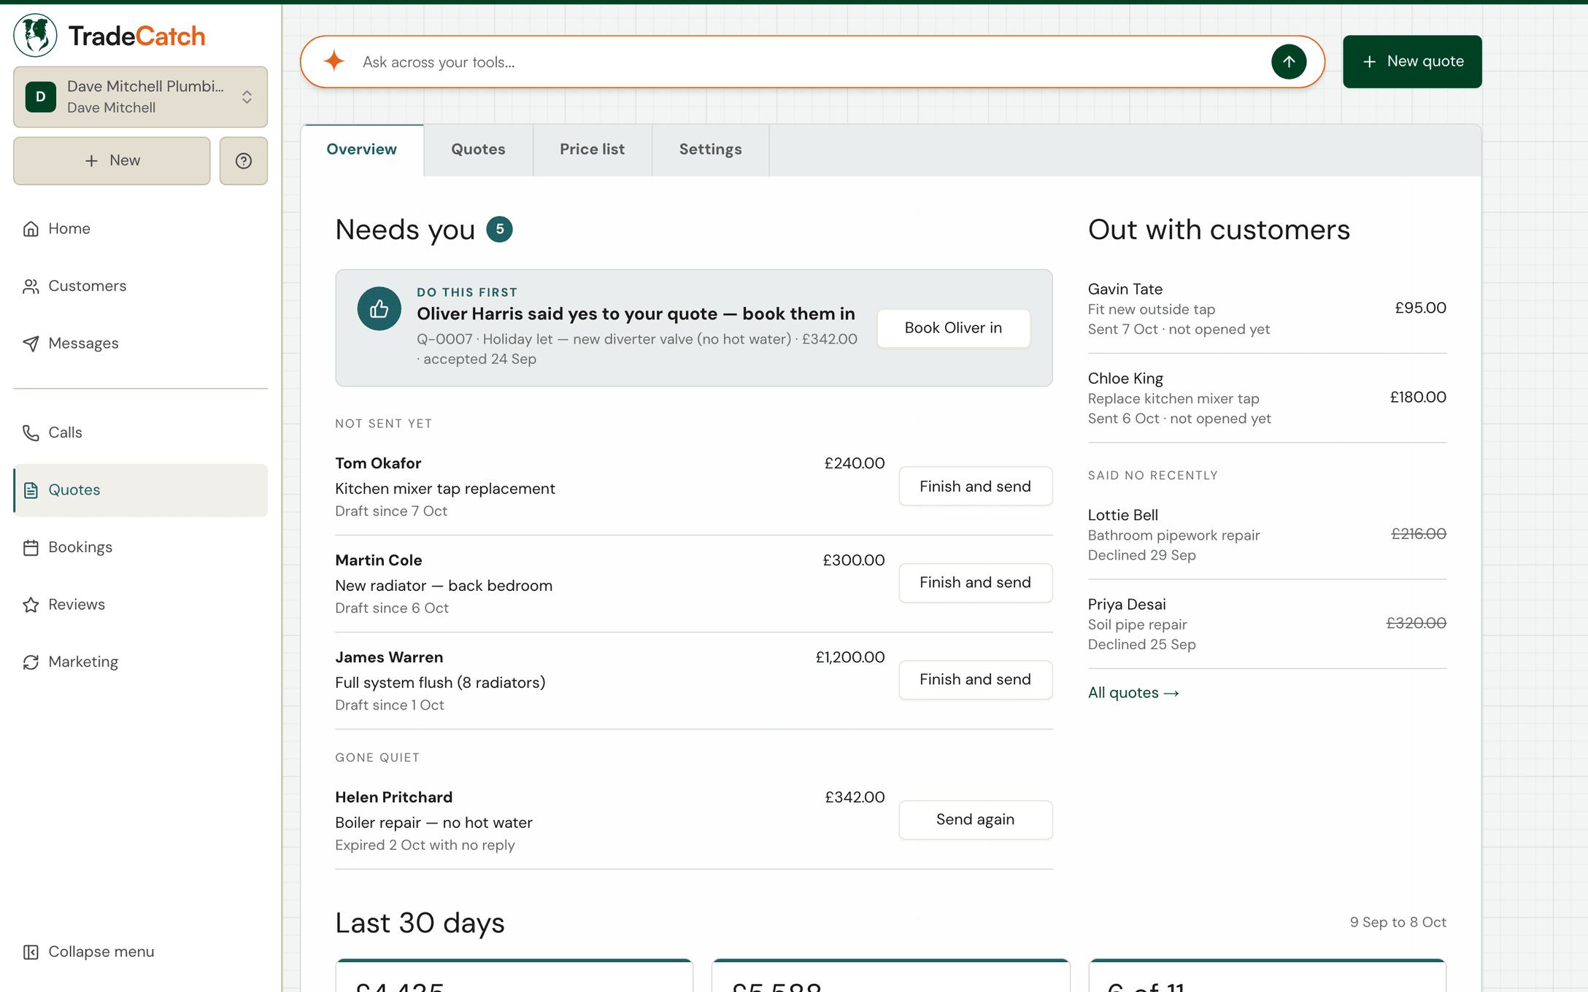This screenshot has width=1588, height=992.
Task: Click the green D account avatar
Action: [x=41, y=97]
